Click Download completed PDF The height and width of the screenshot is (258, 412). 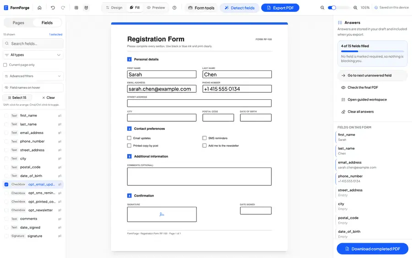(373, 249)
